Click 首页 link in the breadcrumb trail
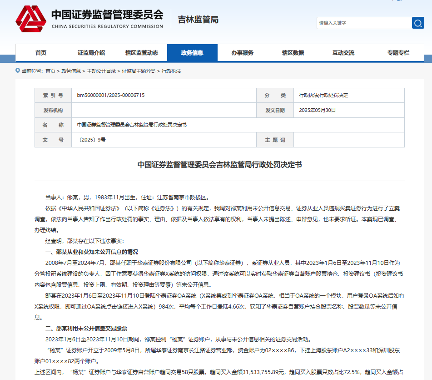 tap(50, 71)
